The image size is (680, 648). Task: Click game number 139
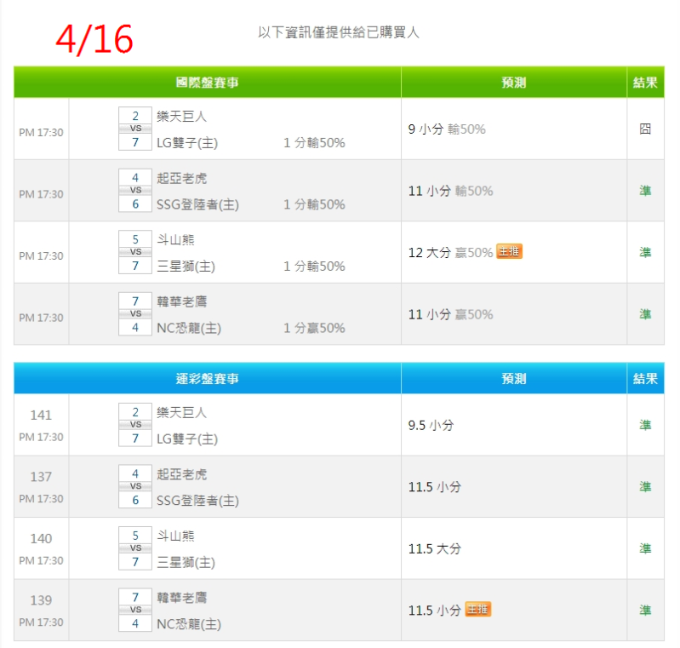click(x=41, y=600)
